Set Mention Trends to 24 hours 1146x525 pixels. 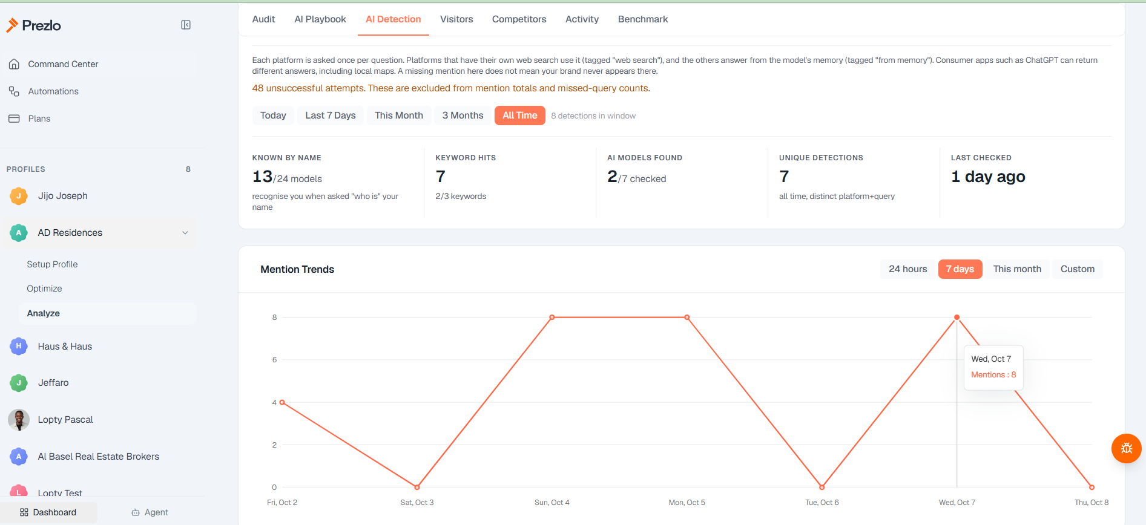(x=908, y=269)
